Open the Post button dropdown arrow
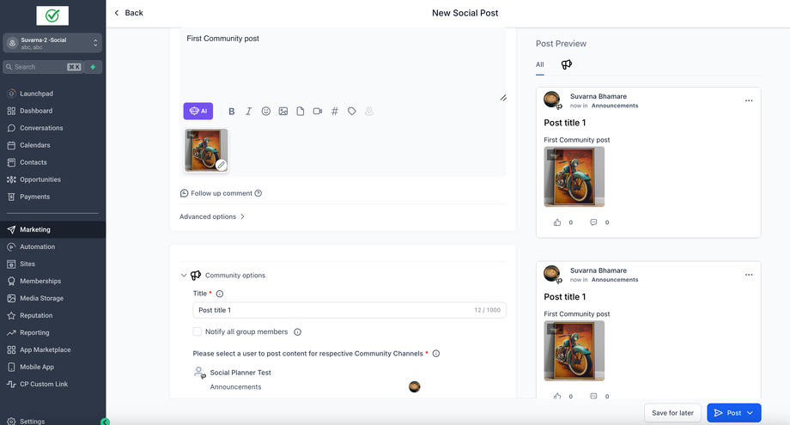The height and width of the screenshot is (425, 790). (x=750, y=413)
